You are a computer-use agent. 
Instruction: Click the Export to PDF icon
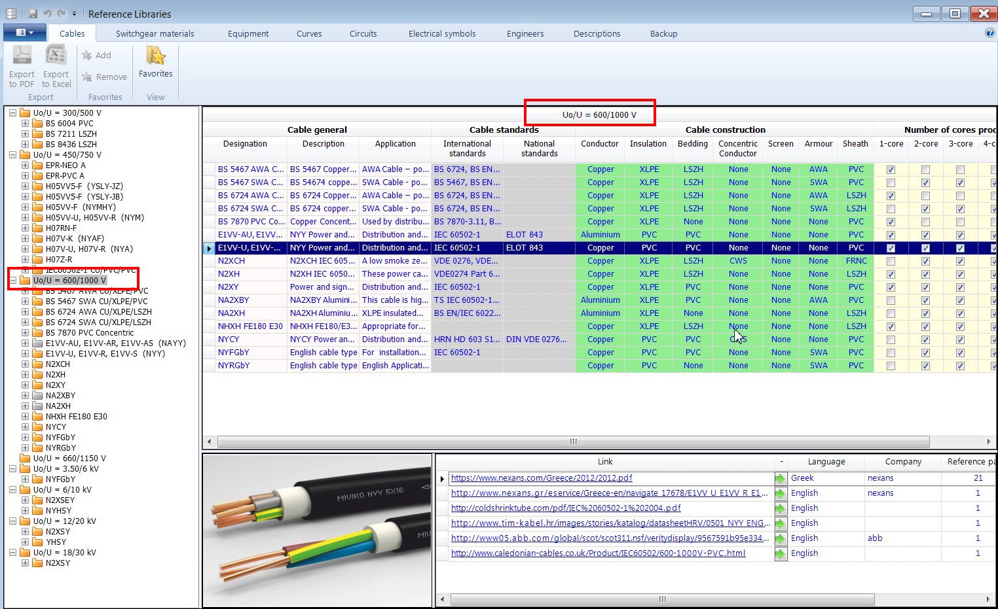pyautogui.click(x=22, y=56)
